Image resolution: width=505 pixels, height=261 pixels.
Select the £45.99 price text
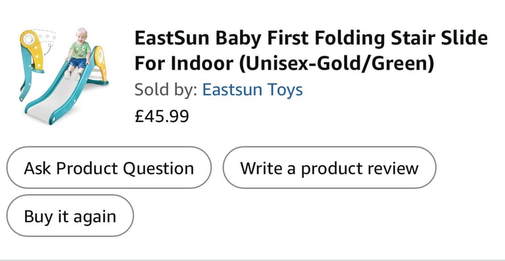pyautogui.click(x=162, y=116)
